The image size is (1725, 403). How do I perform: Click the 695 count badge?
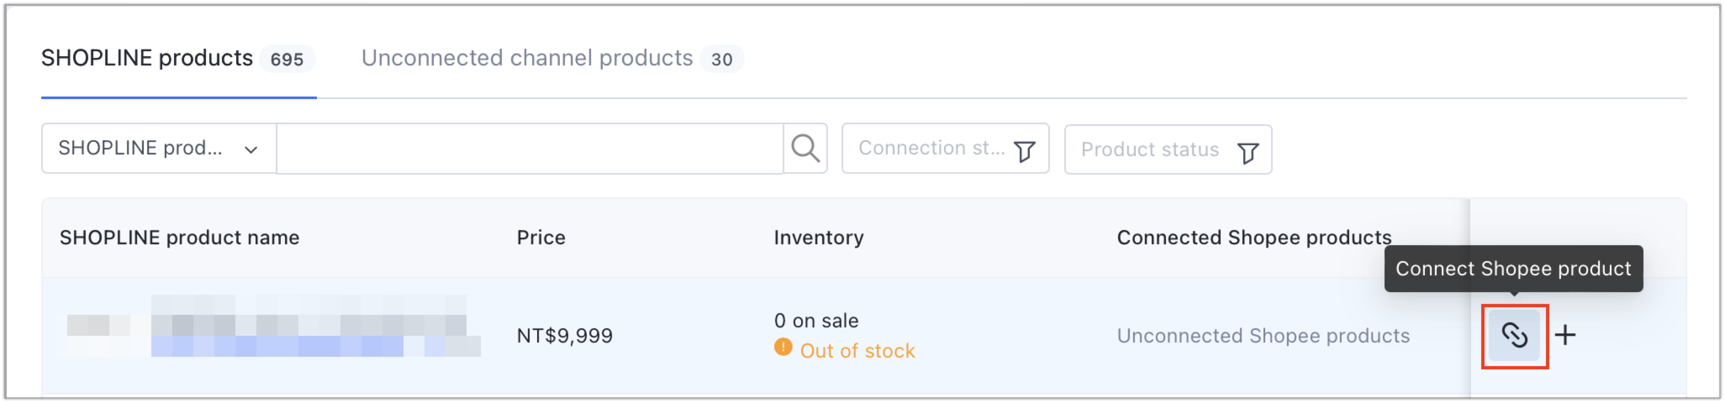pyautogui.click(x=287, y=60)
